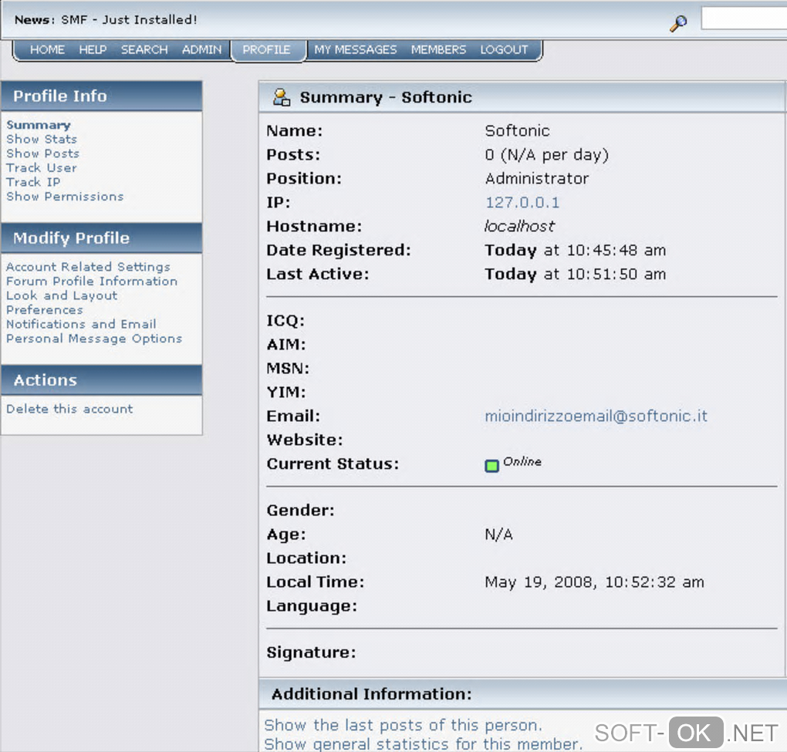Click the Summary - Softonic title

coord(386,97)
